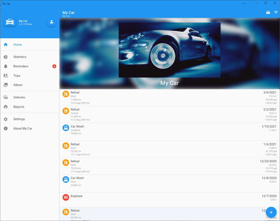Image resolution: width=280 pixels, height=221 pixels.
Task: Open the title bar ellipsis menu
Action: (244, 3)
